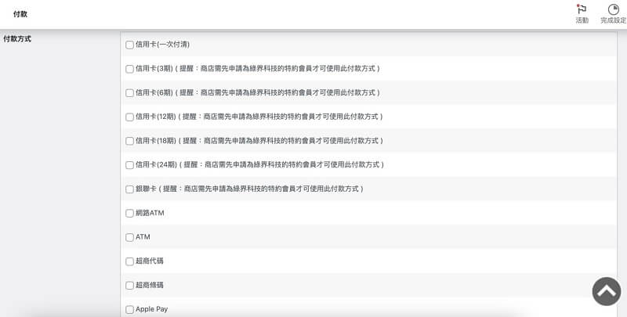Enable 信用卡(3期) checkbox
Viewport: 627px width, 317px height.
tap(129, 69)
